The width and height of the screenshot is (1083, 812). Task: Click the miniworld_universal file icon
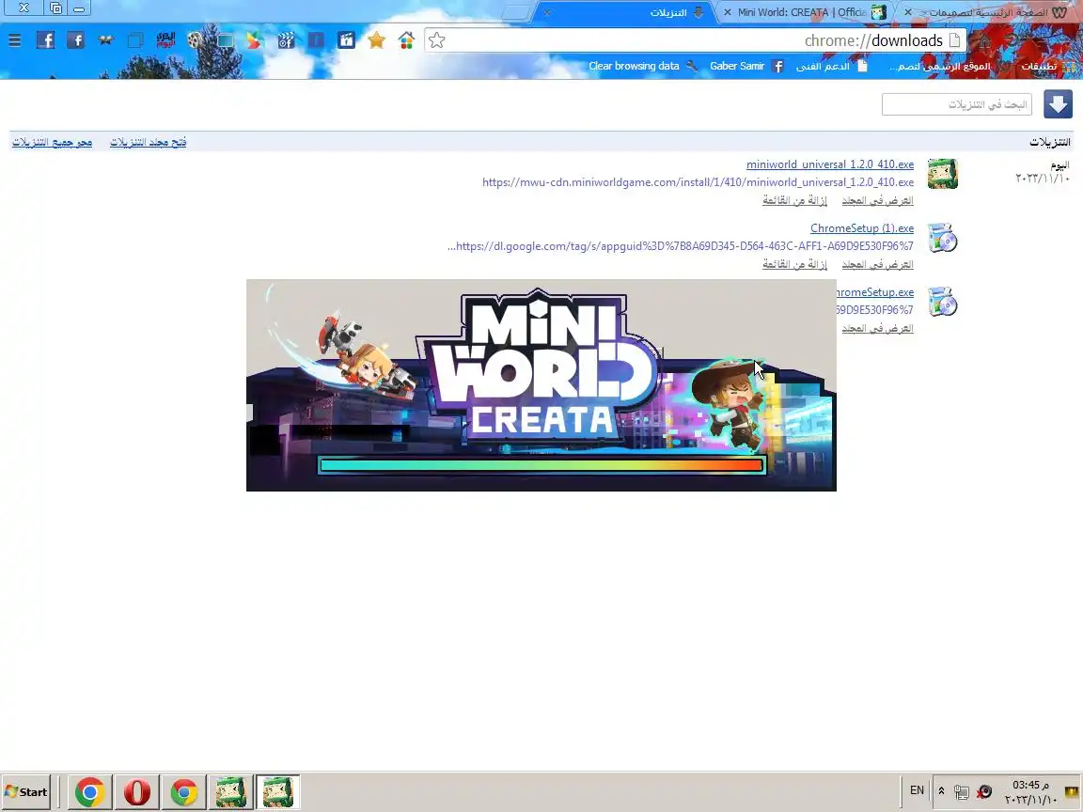coord(943,173)
